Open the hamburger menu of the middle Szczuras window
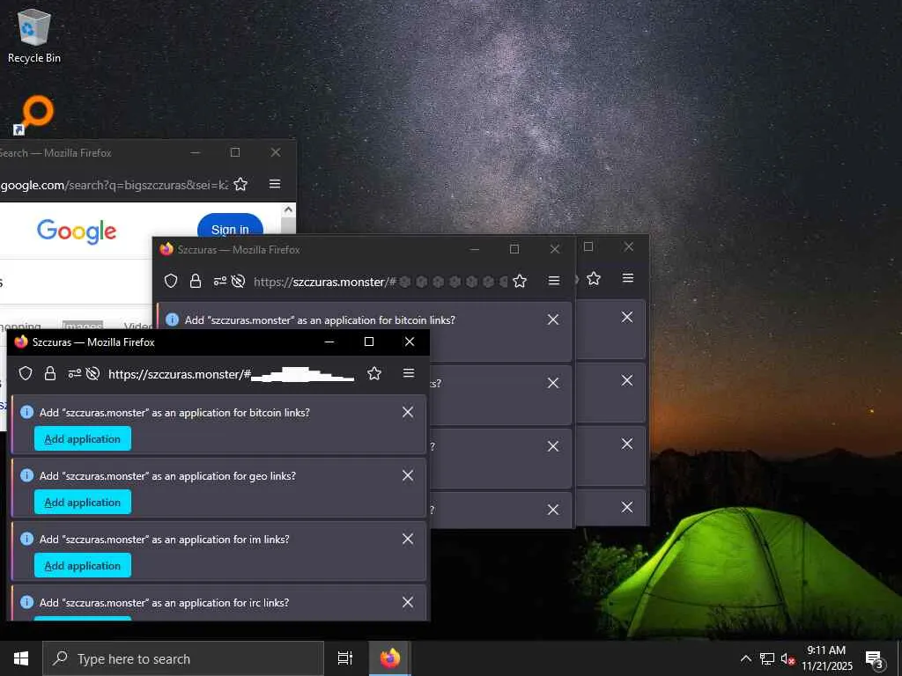 point(554,281)
